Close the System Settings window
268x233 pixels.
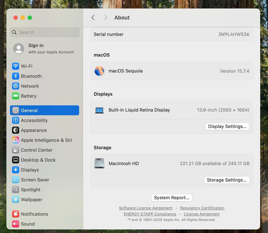click(16, 18)
